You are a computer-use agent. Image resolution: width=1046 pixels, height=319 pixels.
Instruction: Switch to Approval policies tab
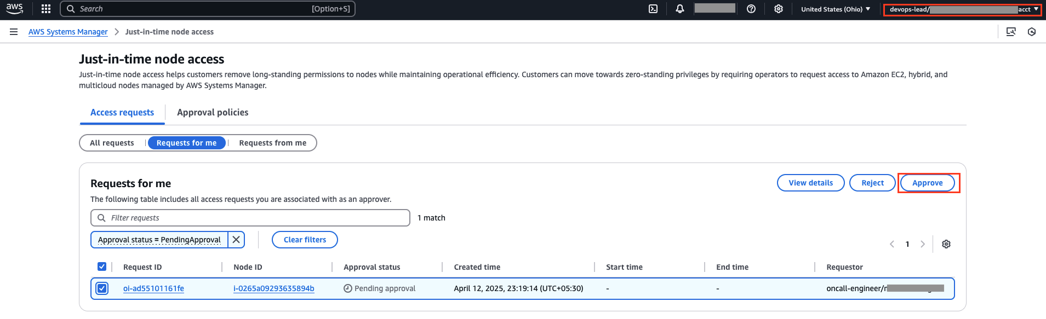point(213,112)
